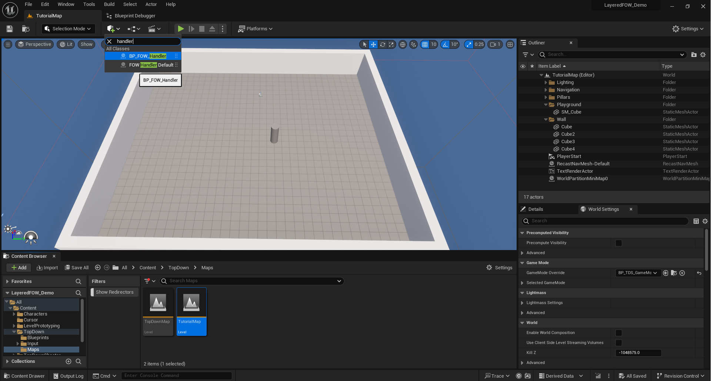Open the browse content folder icon
The height and width of the screenshot is (381, 711).
[26, 29]
